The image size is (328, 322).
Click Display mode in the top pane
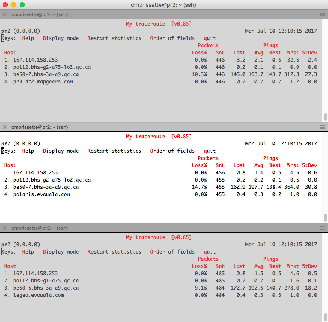point(61,38)
